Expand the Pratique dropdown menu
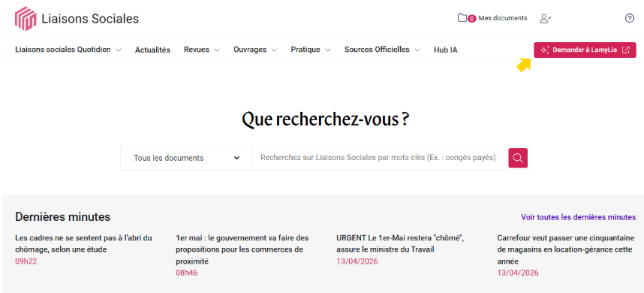644x293 pixels. [311, 50]
